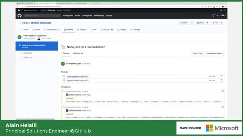Switch to the repository Pull requests tab
Screen dimensions: 243x136
pos(52,29)
